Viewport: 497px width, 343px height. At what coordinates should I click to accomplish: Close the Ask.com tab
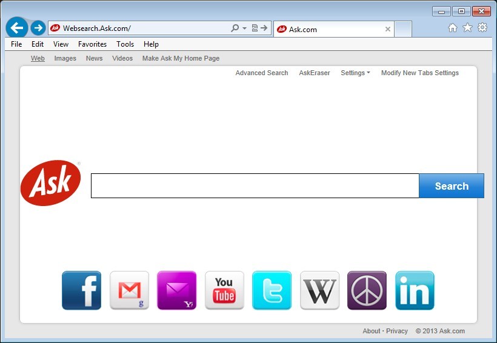388,29
